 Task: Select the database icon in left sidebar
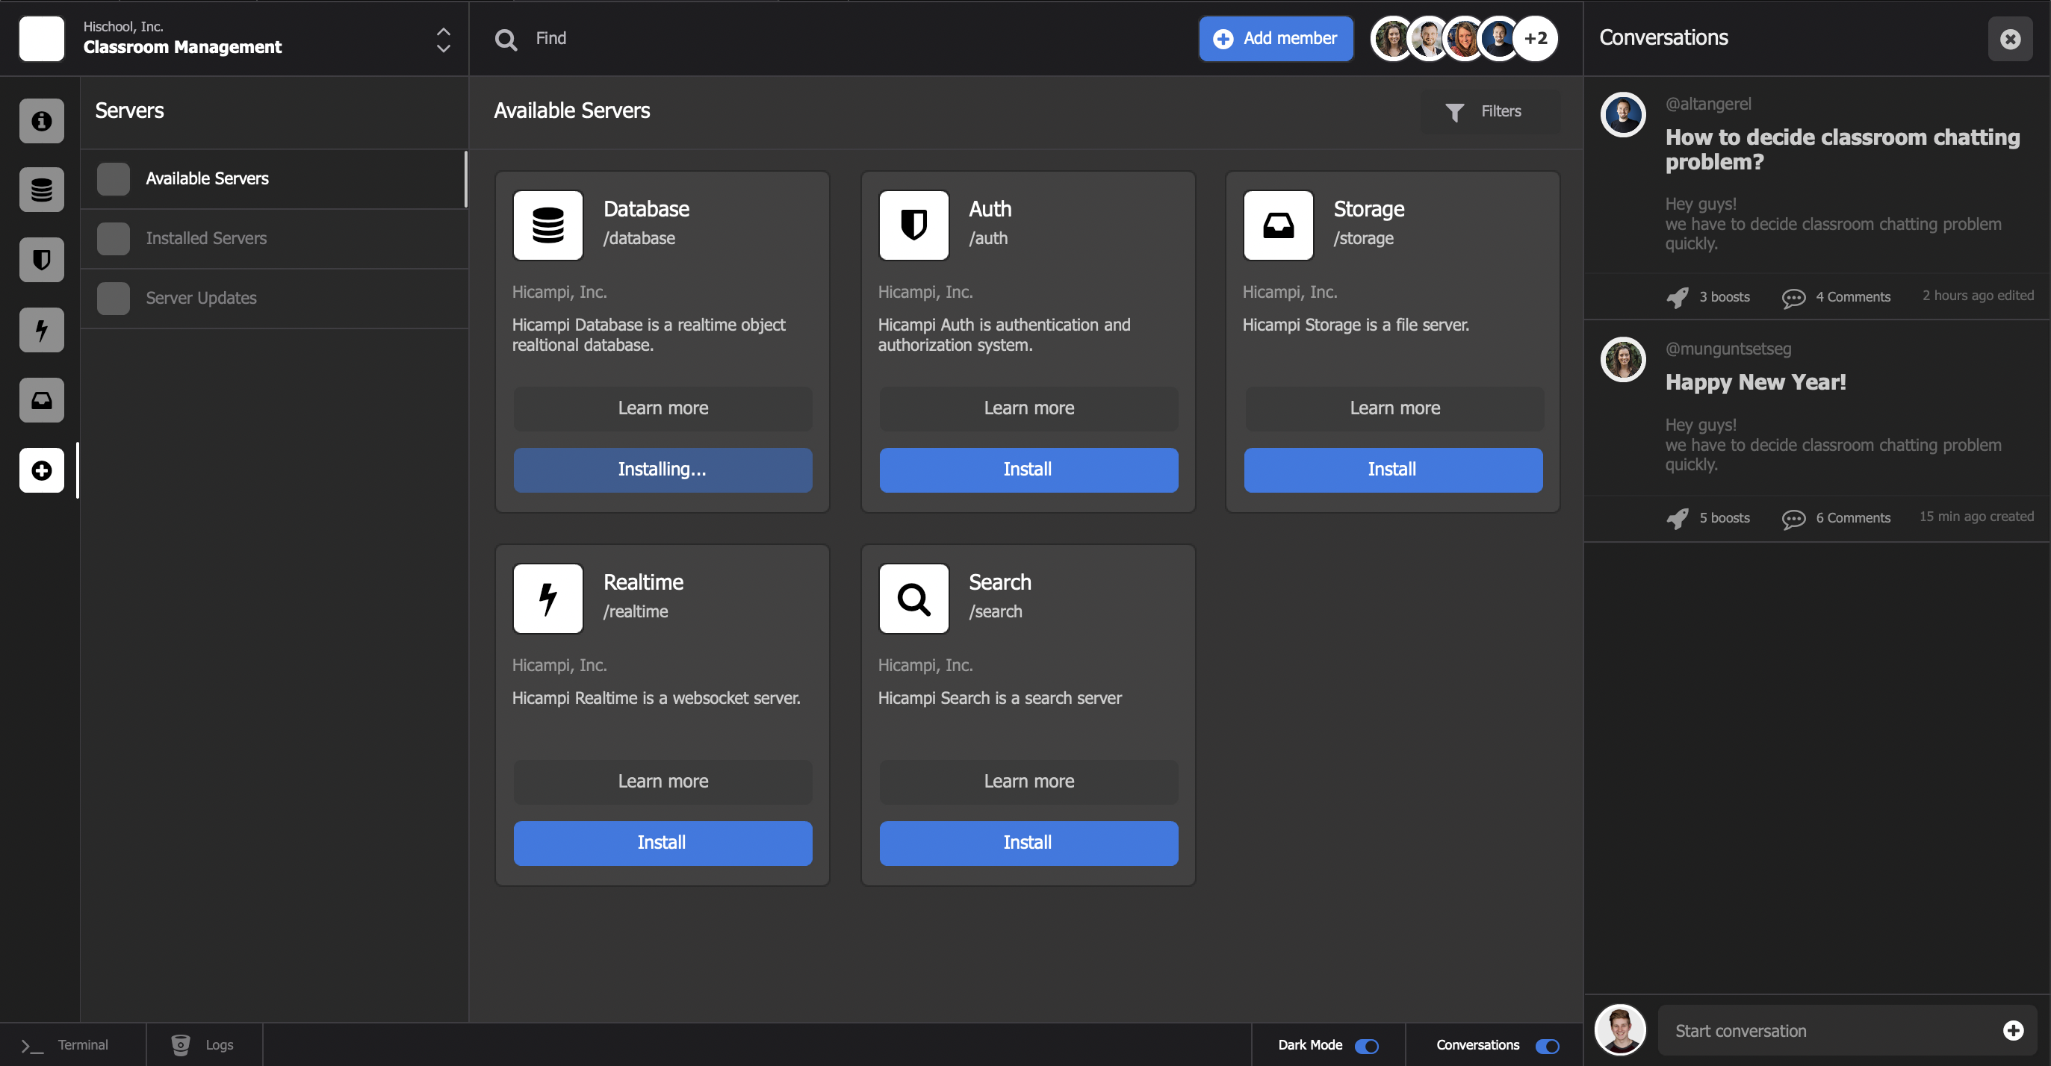41,190
